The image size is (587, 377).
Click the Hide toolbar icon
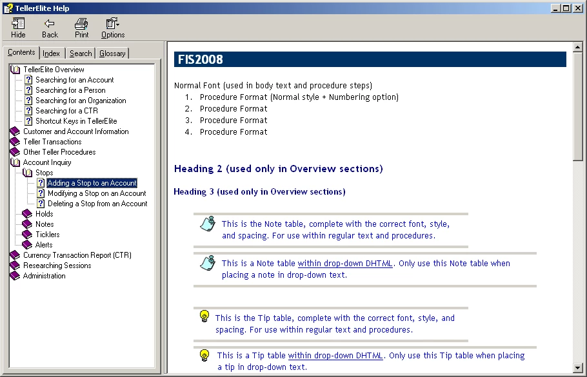coord(18,28)
